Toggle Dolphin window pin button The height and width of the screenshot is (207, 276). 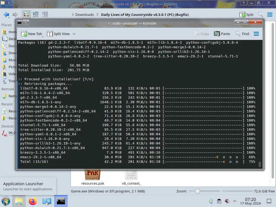click(x=9, y=3)
